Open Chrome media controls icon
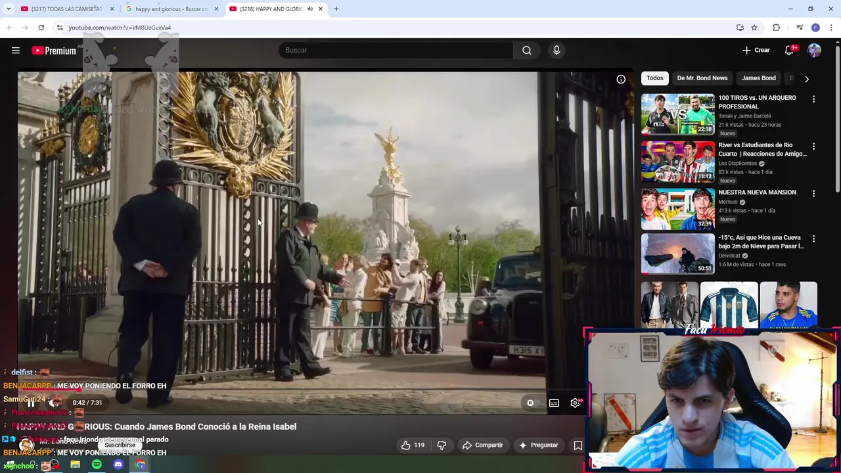 click(x=800, y=28)
